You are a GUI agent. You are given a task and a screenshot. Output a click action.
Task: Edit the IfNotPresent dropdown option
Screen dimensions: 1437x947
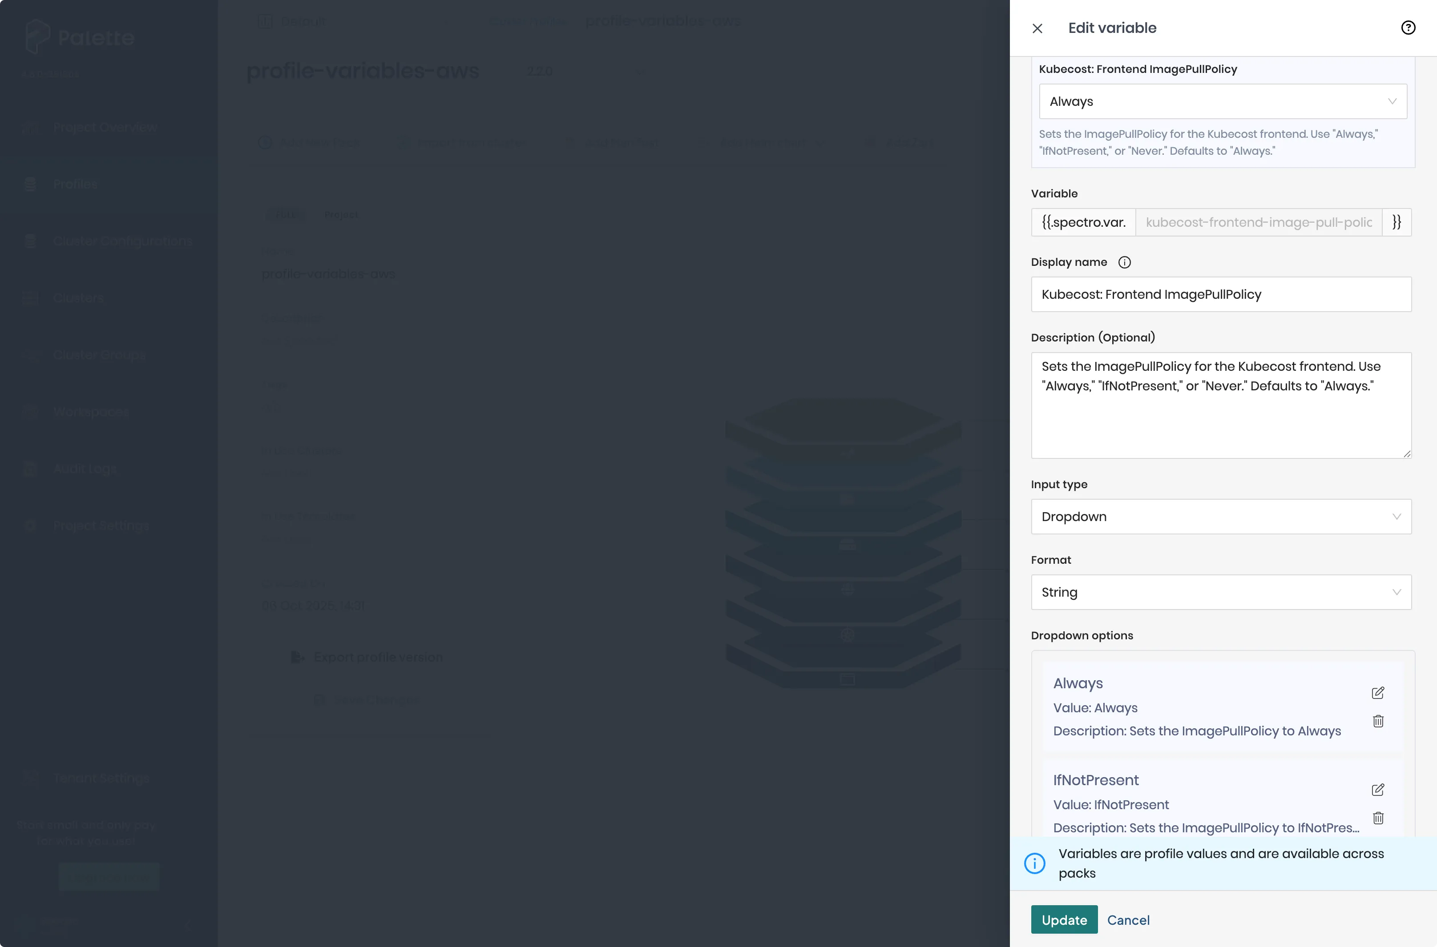[1378, 789]
